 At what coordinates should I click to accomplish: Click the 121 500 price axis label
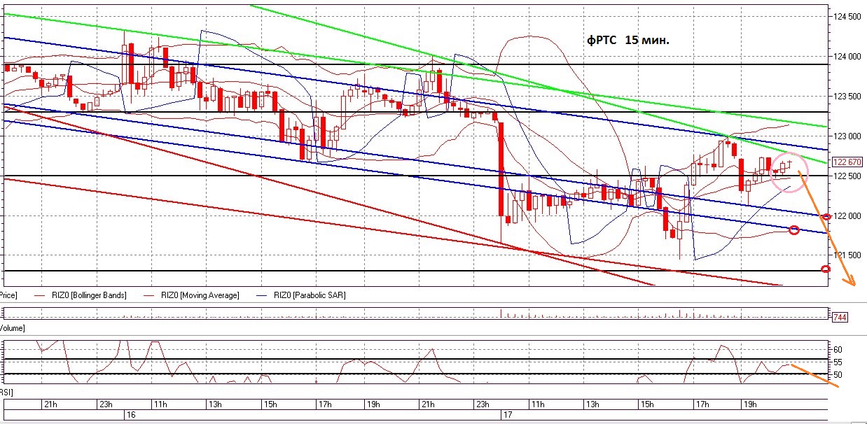coord(846,255)
